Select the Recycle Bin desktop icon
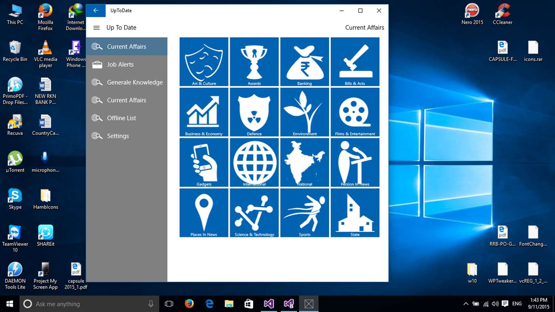 15,51
